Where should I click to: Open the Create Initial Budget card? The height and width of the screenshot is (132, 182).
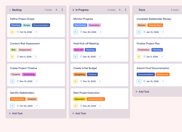(x=99, y=75)
